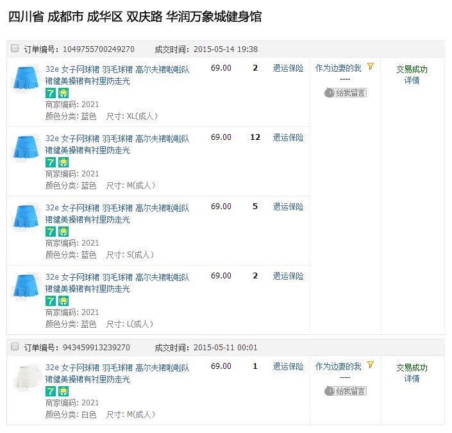Click the green "7" badge on the XL skirt item

click(x=51, y=93)
